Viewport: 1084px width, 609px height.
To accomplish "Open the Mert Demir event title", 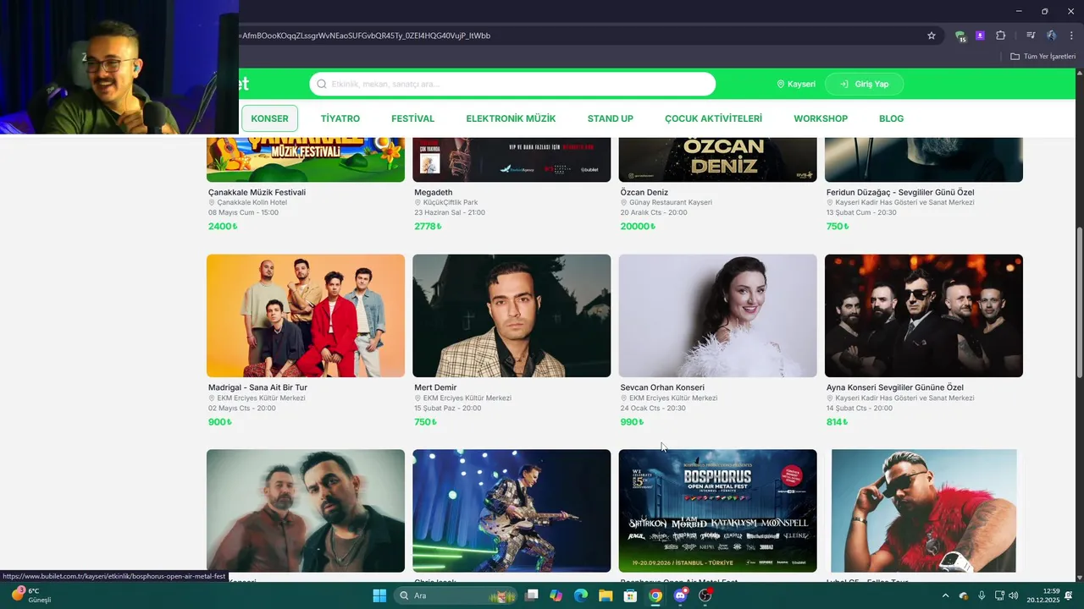I will point(435,387).
